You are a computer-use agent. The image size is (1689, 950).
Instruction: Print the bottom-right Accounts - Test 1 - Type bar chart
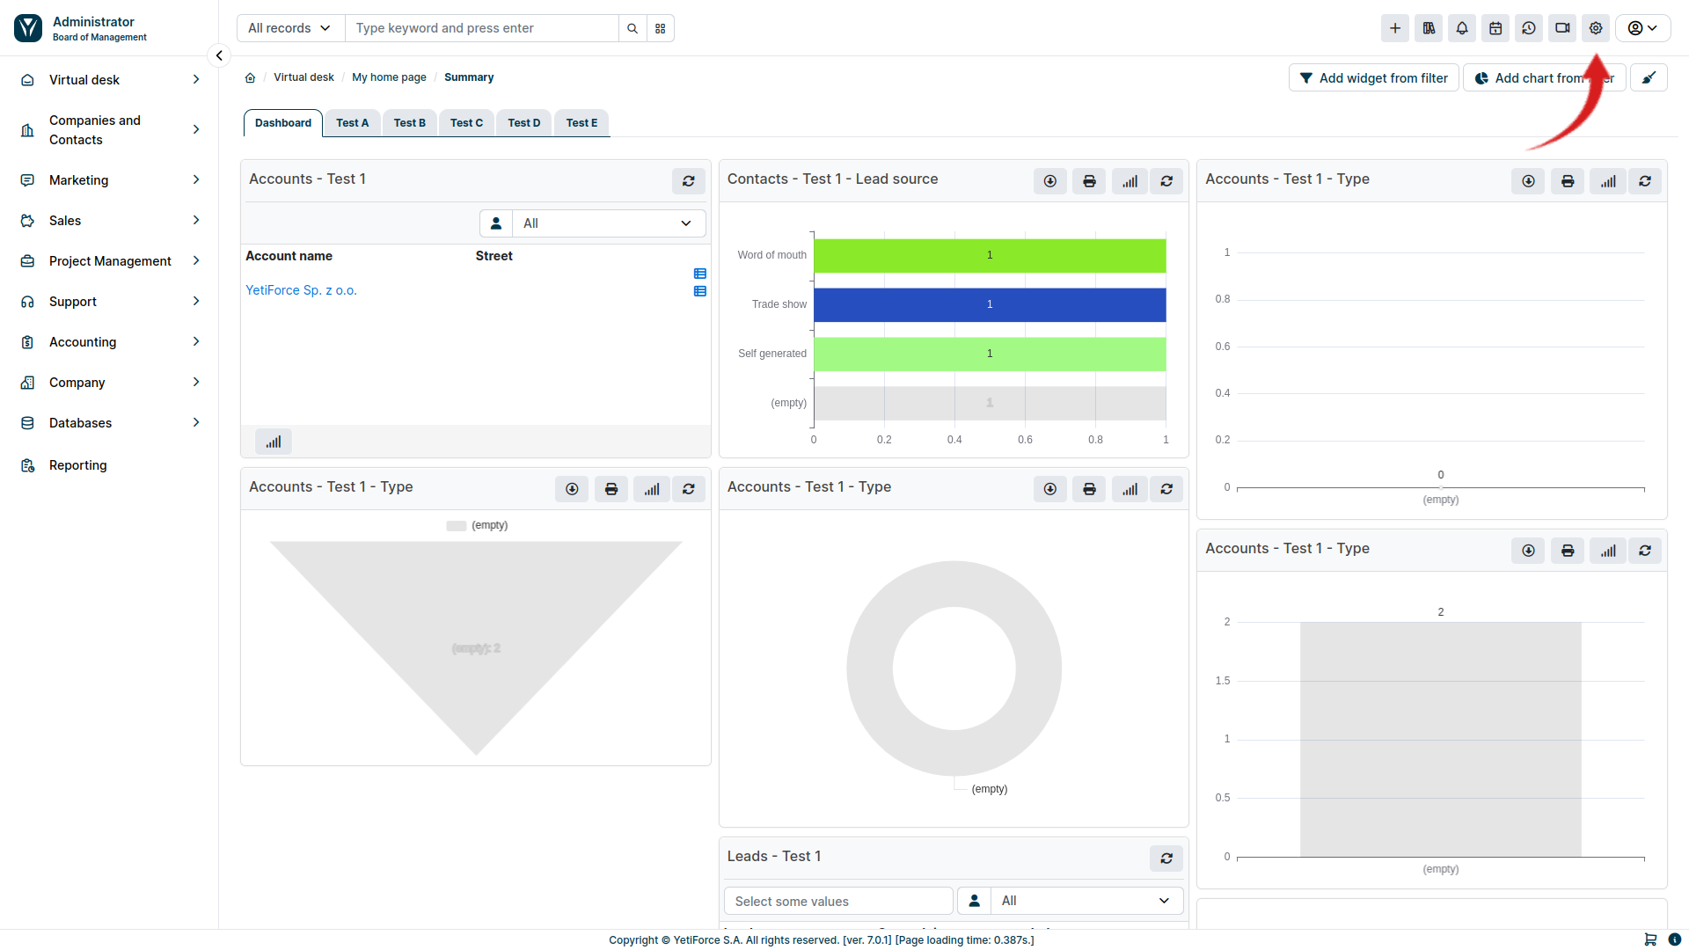coord(1568,551)
